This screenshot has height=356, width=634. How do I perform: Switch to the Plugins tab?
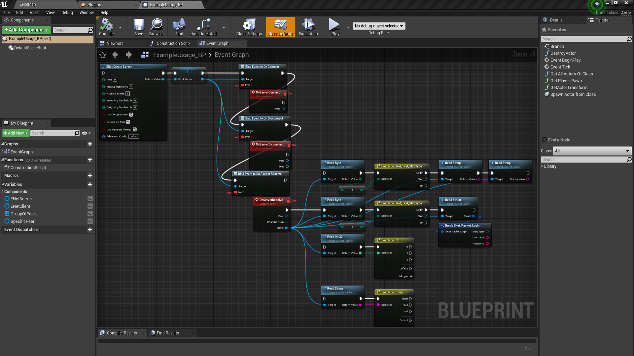point(94,5)
